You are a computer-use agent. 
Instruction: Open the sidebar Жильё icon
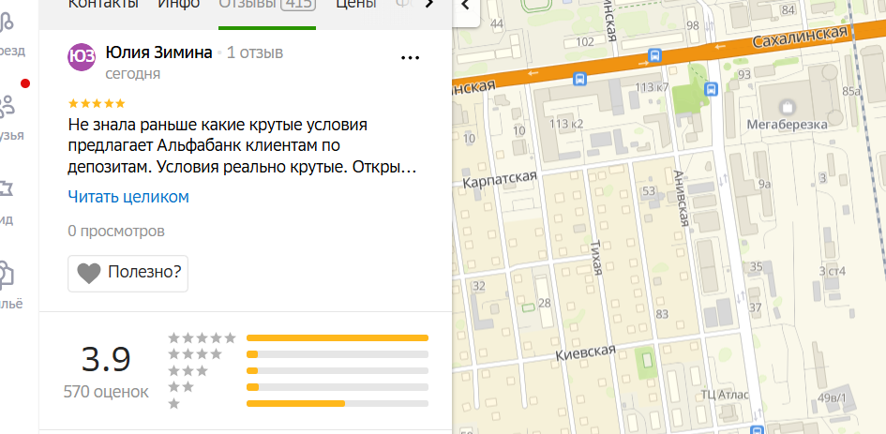pos(7,274)
